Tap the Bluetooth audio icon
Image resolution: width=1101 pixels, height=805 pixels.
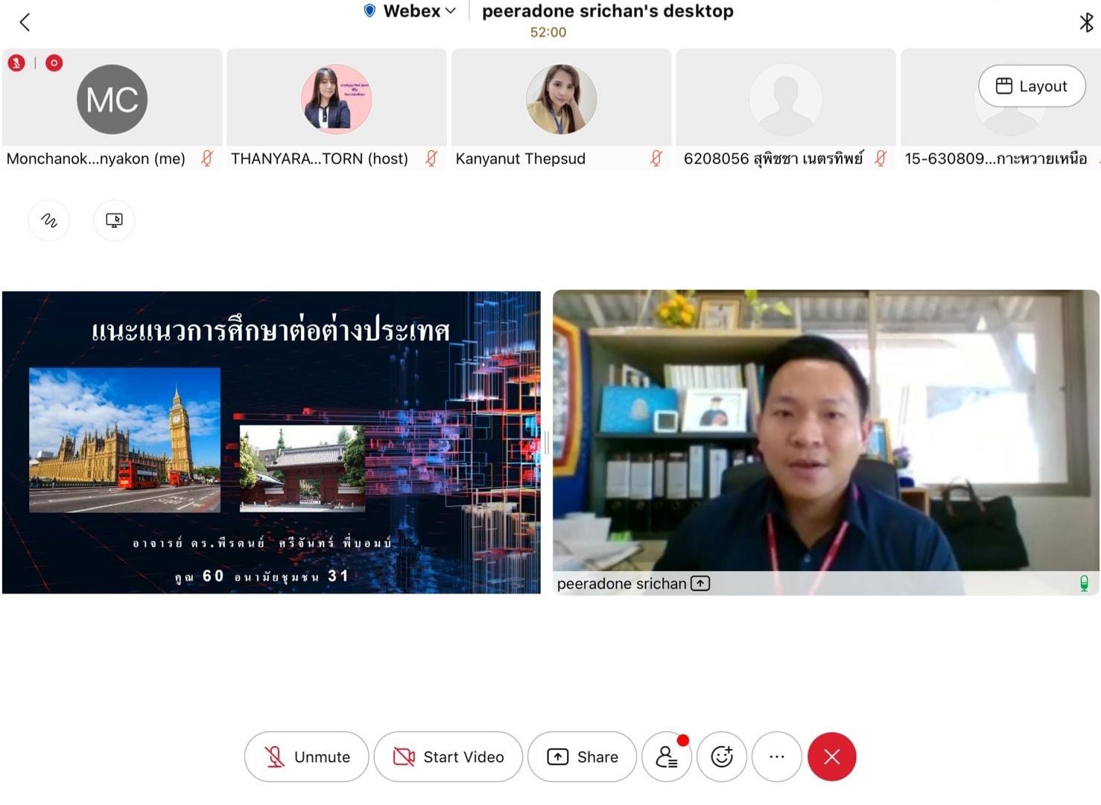[x=1086, y=22]
